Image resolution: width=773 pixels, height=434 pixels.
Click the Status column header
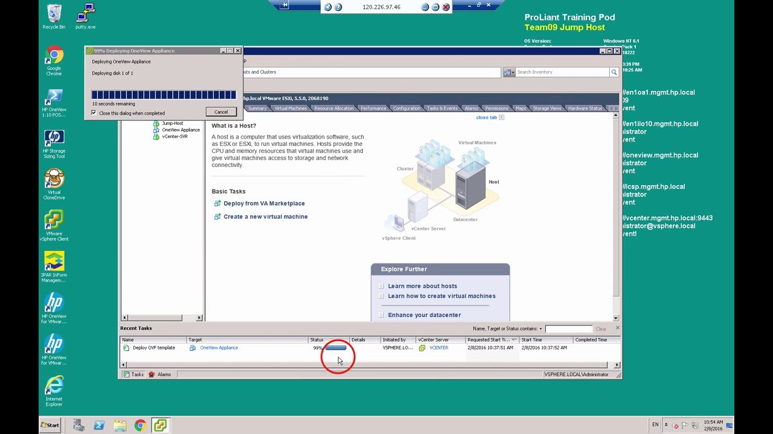328,340
